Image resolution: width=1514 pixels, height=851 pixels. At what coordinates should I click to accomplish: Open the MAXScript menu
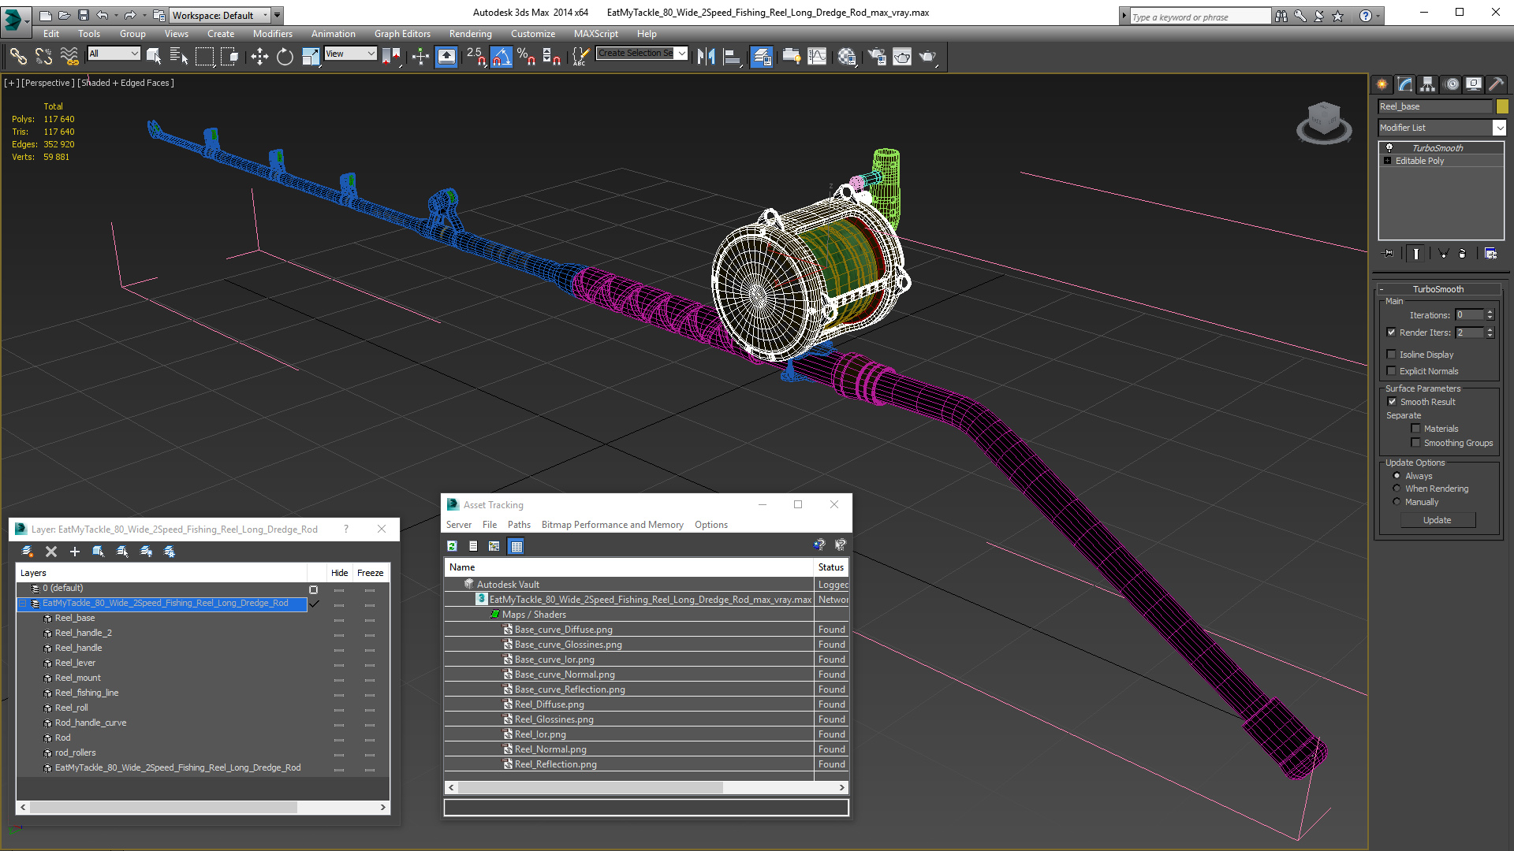coord(596,34)
